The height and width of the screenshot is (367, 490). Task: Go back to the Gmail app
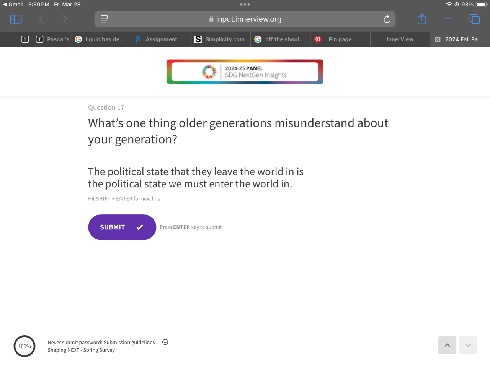(x=13, y=5)
